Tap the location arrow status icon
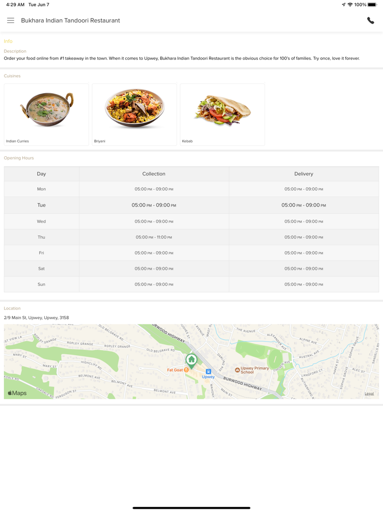Viewport: 383px width, 512px height. coord(344,4)
